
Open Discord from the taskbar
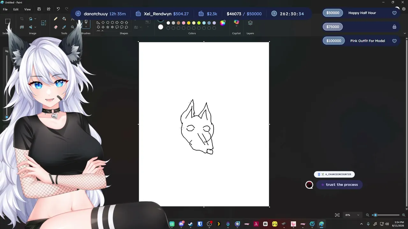(181, 224)
